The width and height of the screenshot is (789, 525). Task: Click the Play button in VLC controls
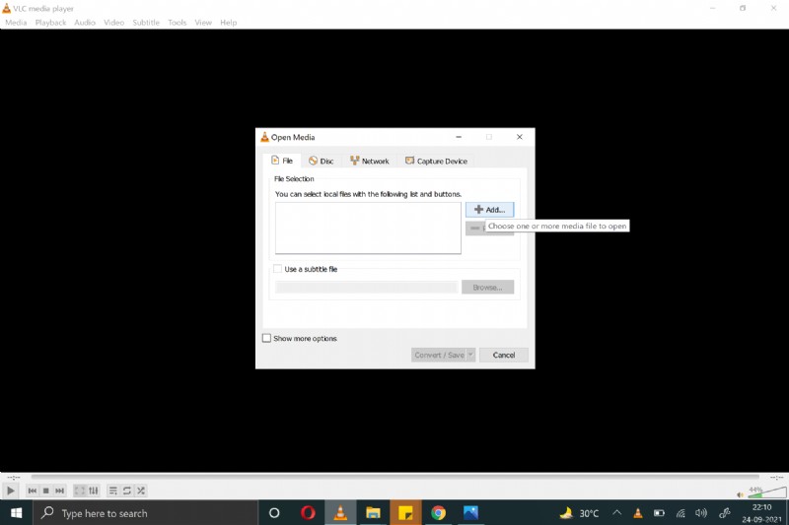pos(11,491)
